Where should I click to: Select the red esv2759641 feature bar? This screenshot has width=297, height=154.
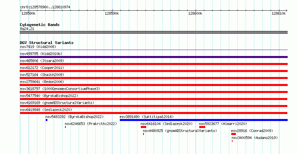coord(154,85)
